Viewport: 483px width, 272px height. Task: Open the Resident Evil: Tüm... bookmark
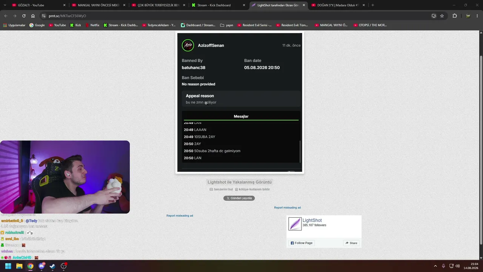pos(292,25)
